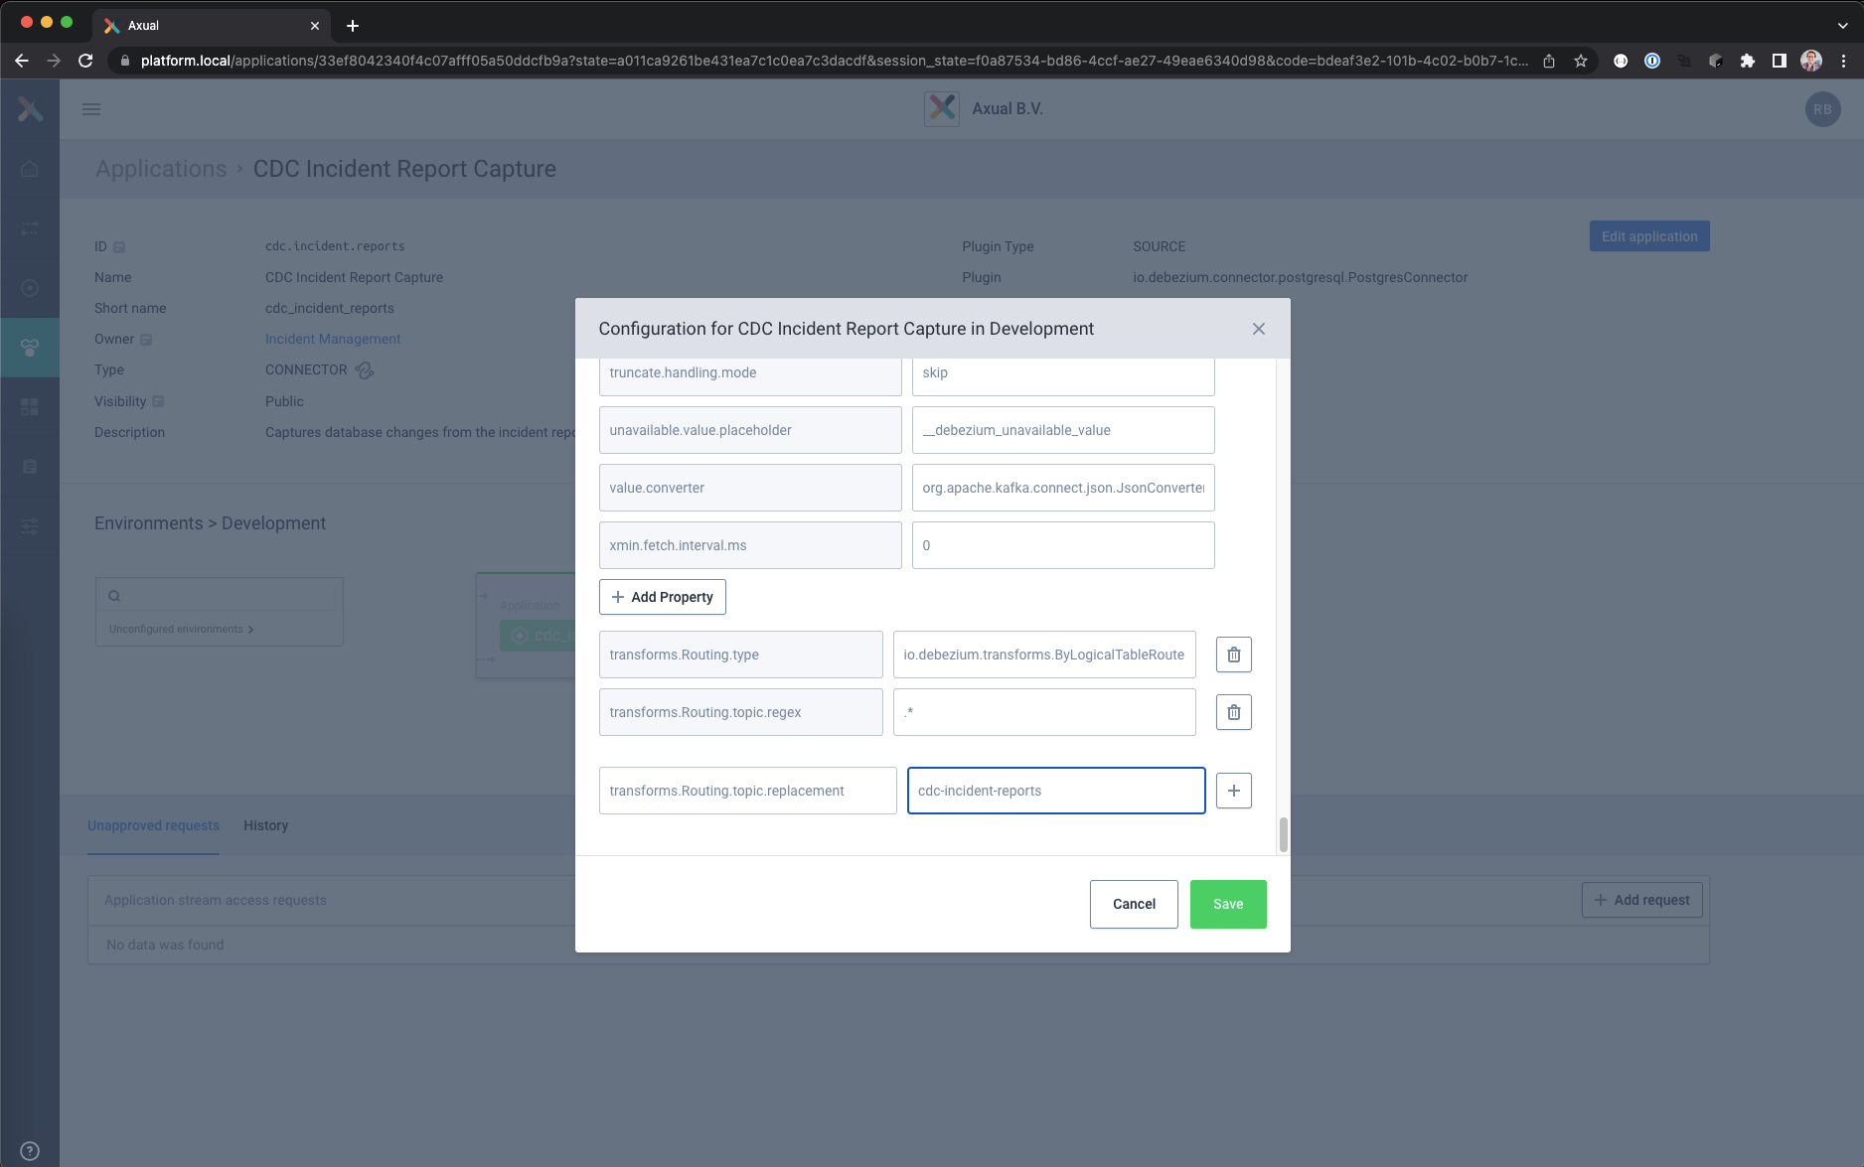1864x1167 pixels.
Task: Click the environment search field
Action: point(220,596)
